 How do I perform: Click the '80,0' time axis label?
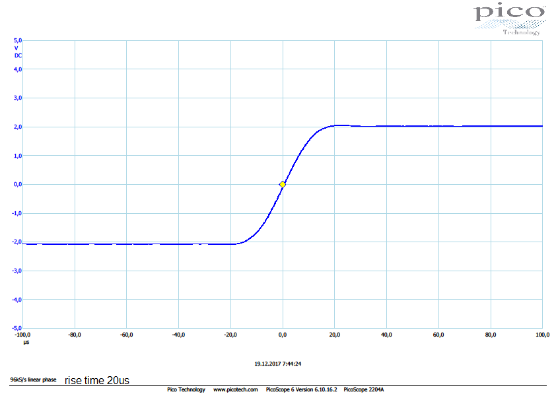[491, 335]
